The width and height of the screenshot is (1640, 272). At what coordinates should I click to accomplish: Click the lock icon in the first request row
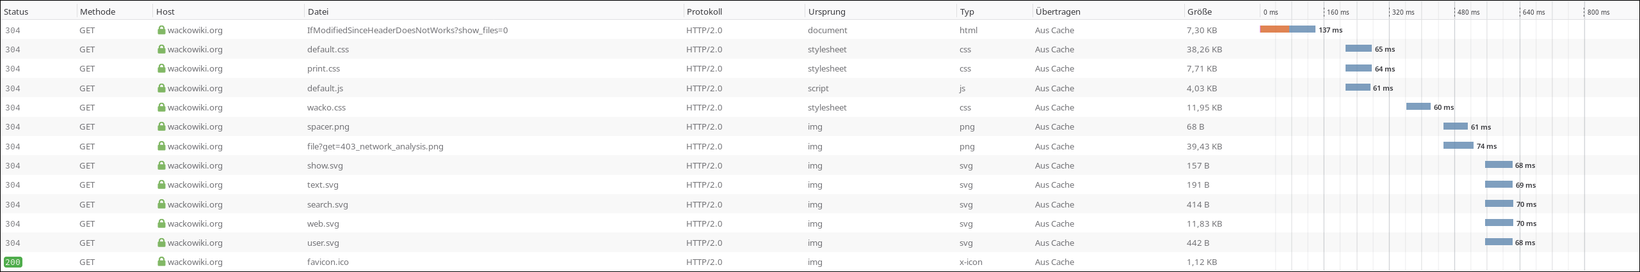point(161,30)
